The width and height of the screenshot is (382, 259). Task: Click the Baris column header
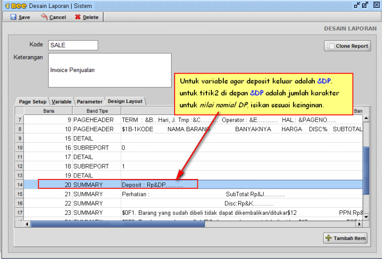(x=48, y=111)
